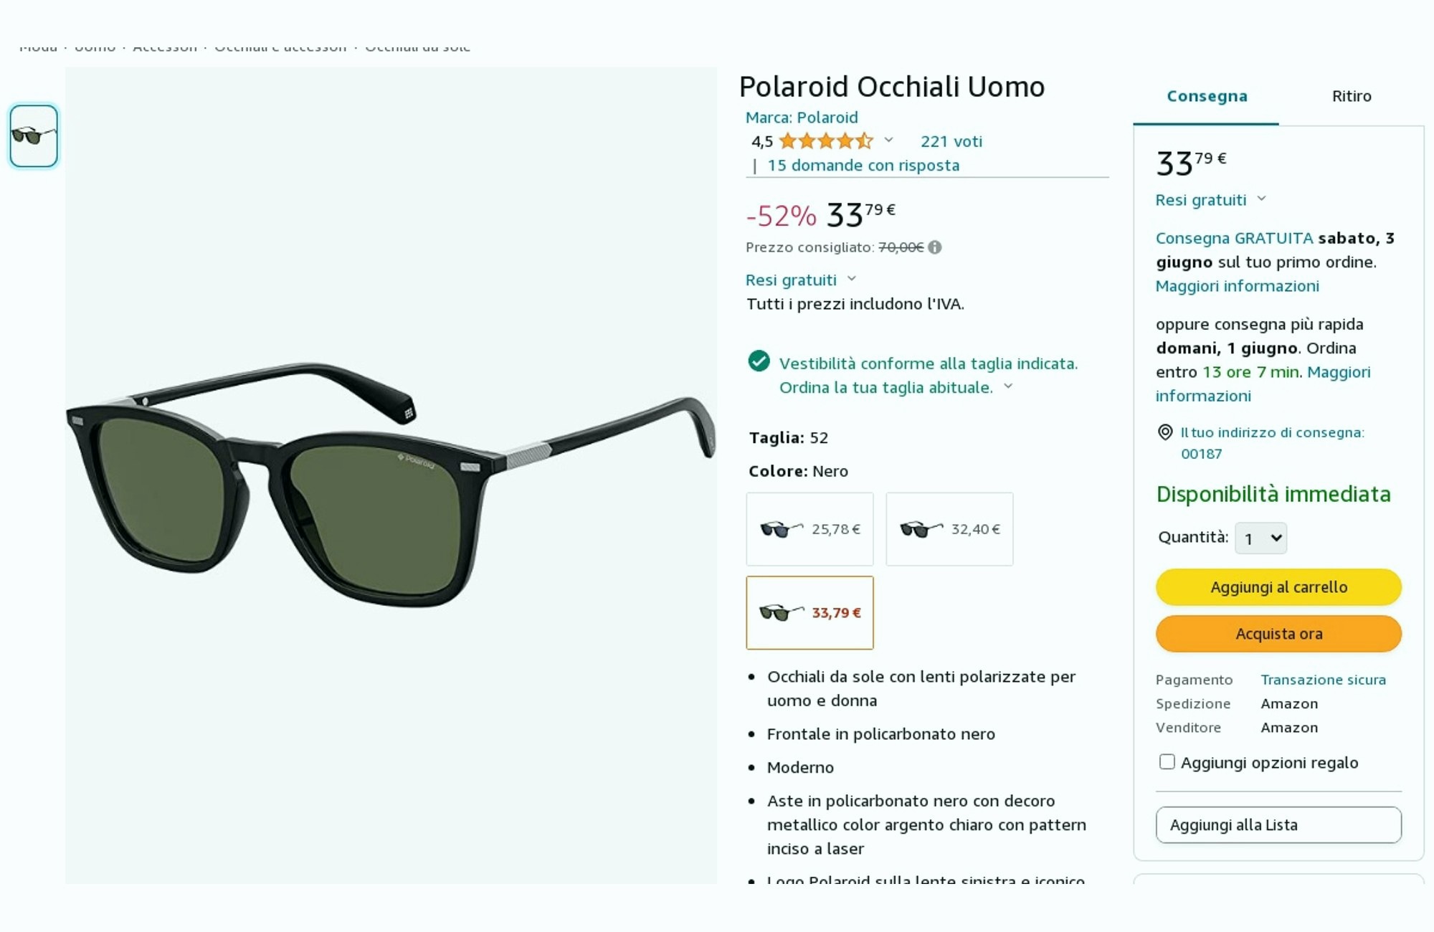This screenshot has width=1434, height=932.
Task: Click the Acquista ora button
Action: (x=1278, y=634)
